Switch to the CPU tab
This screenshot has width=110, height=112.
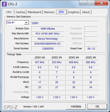click(x=9, y=12)
